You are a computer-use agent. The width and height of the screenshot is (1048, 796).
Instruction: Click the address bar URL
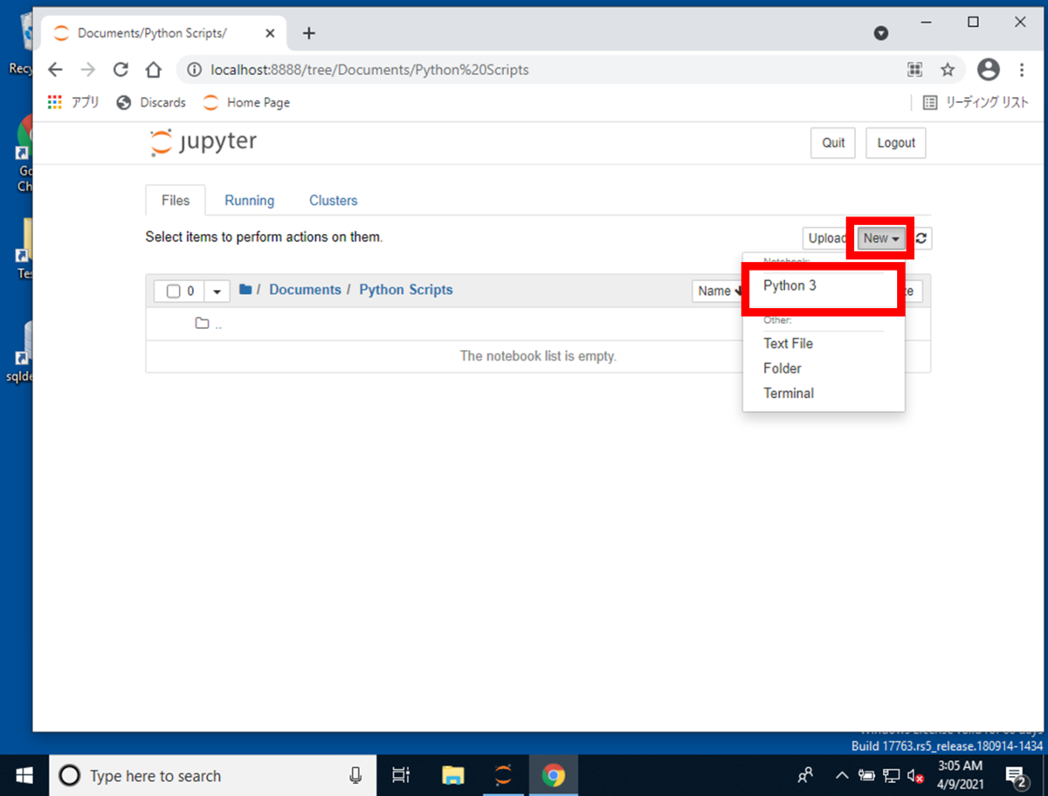[369, 70]
